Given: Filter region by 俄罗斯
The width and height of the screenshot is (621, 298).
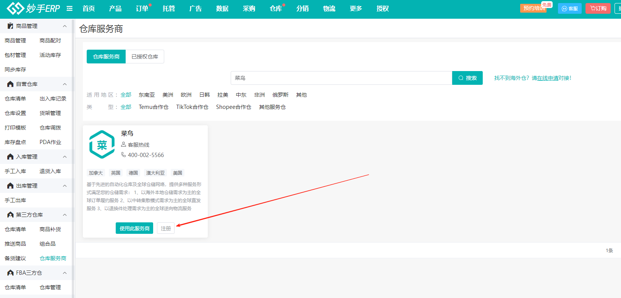Looking at the screenshot, I should 280,95.
